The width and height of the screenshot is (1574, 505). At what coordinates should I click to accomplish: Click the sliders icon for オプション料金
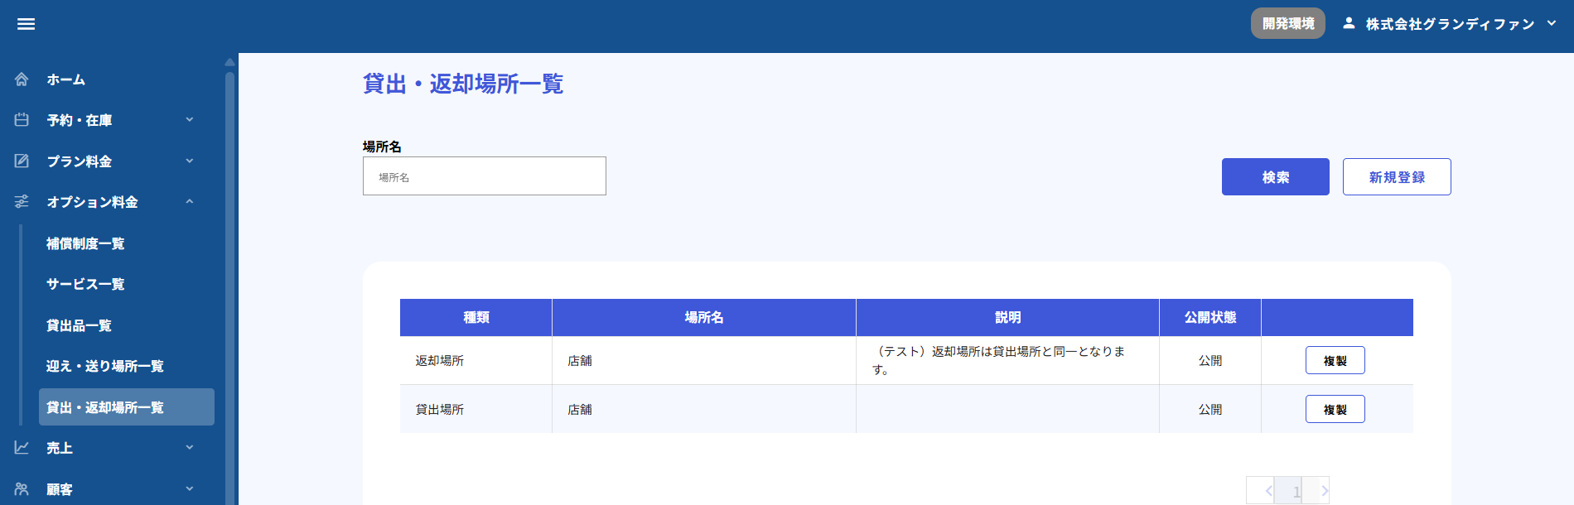pyautogui.click(x=22, y=201)
